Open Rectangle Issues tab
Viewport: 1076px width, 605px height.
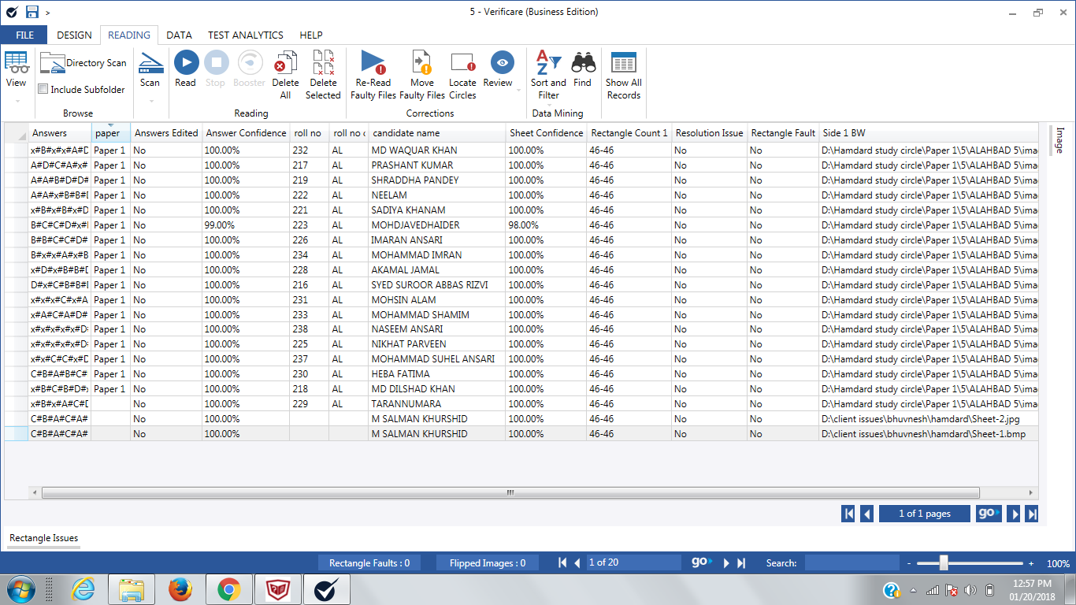44,538
